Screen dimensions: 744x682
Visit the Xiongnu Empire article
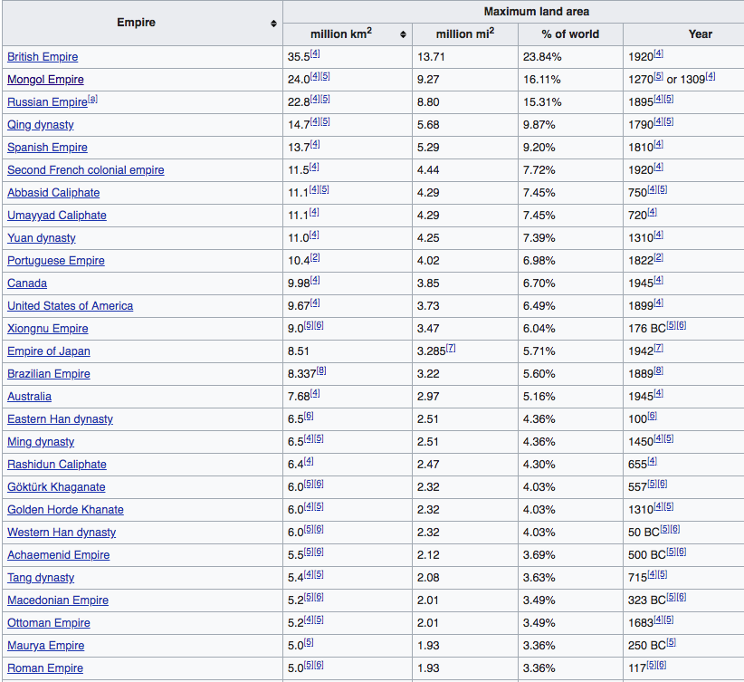pyautogui.click(x=48, y=329)
